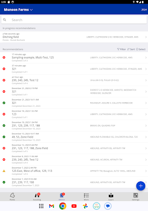Image resolution: width=148 pixels, height=211 pixels.
Task: Focus the Search input field
Action: (74, 20)
